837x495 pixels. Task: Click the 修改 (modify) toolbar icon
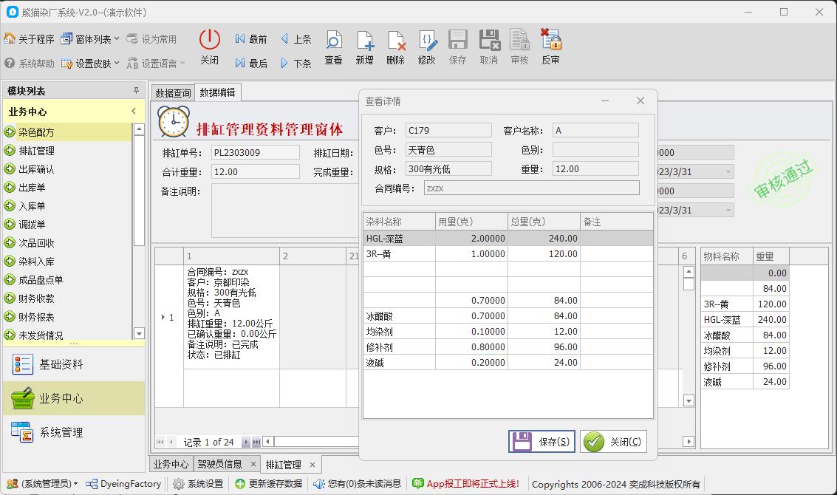click(x=426, y=46)
